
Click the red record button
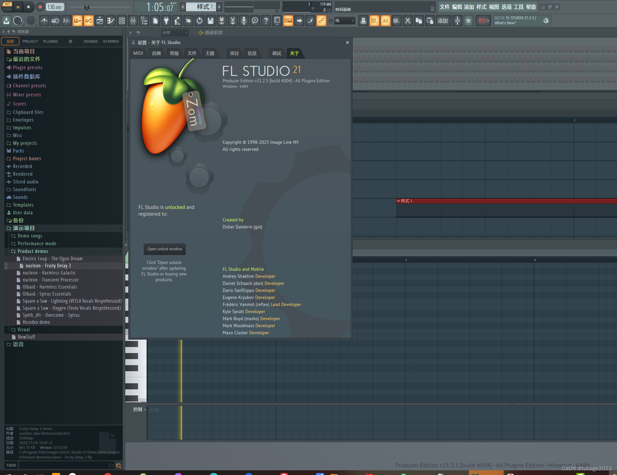40,7
